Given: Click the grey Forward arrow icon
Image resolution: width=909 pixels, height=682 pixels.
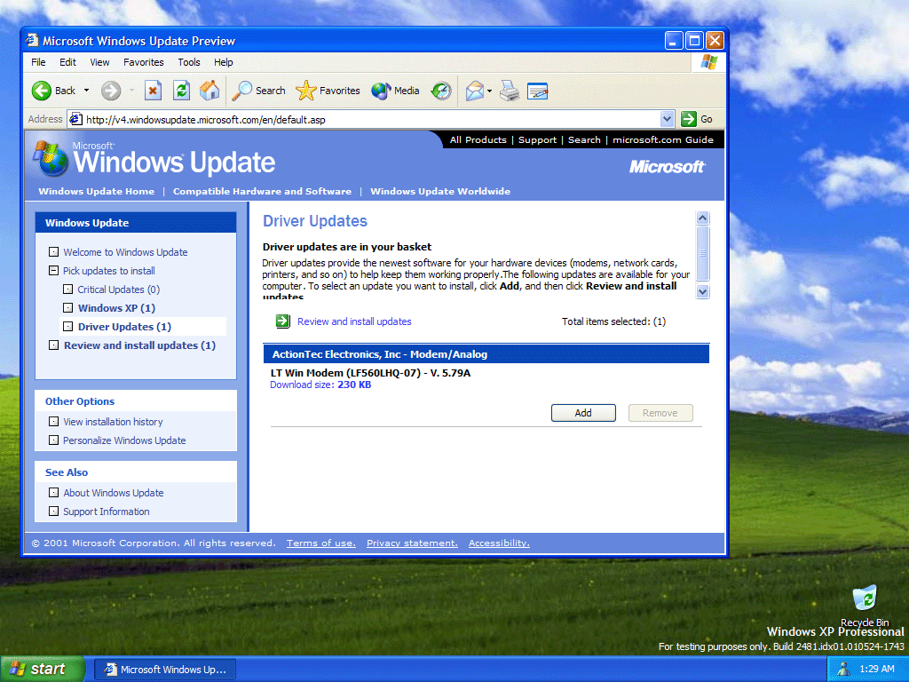Looking at the screenshot, I should click(x=111, y=91).
